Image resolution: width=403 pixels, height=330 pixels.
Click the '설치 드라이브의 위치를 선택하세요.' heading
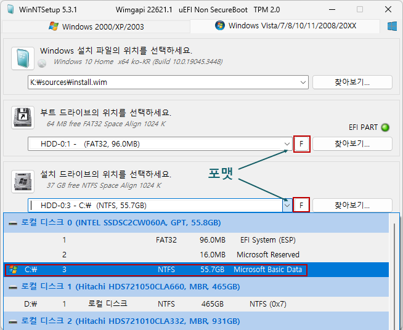coord(105,174)
